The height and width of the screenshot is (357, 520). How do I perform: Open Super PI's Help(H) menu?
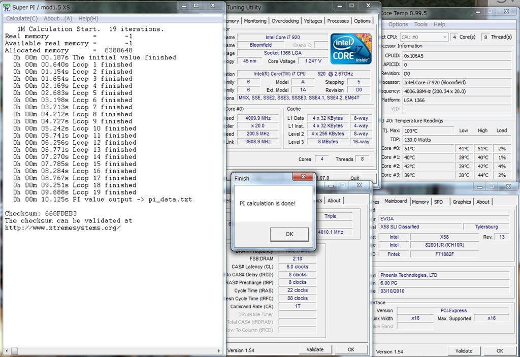click(88, 18)
